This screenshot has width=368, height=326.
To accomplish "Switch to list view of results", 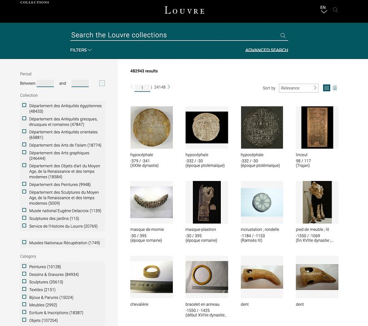I will point(335,88).
